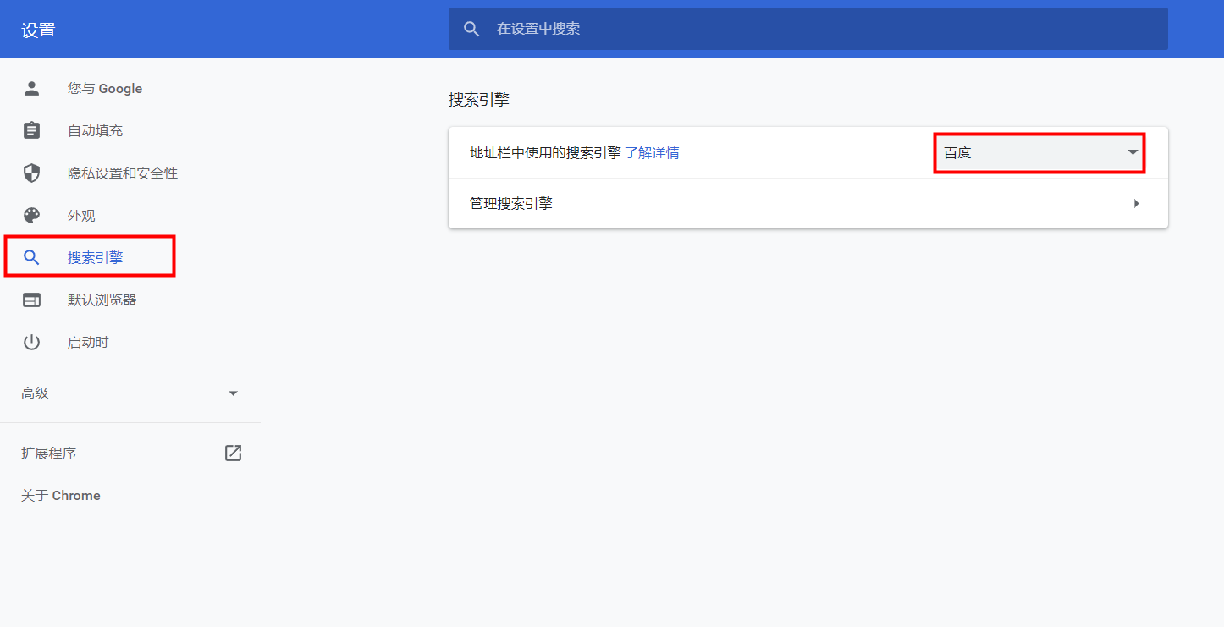Open the 百度 search engine dropdown

1039,153
